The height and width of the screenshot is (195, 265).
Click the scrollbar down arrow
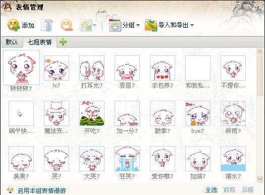click(260, 179)
